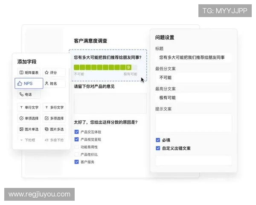Click the 不可能 label under NPS scale
The height and width of the screenshot is (205, 256).
(79, 74)
